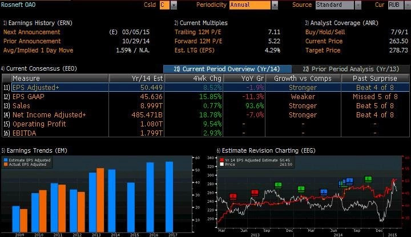Click the orange 2009 actual EPS bar
Viewport: 411px width, 237px height.
[x=23, y=220]
